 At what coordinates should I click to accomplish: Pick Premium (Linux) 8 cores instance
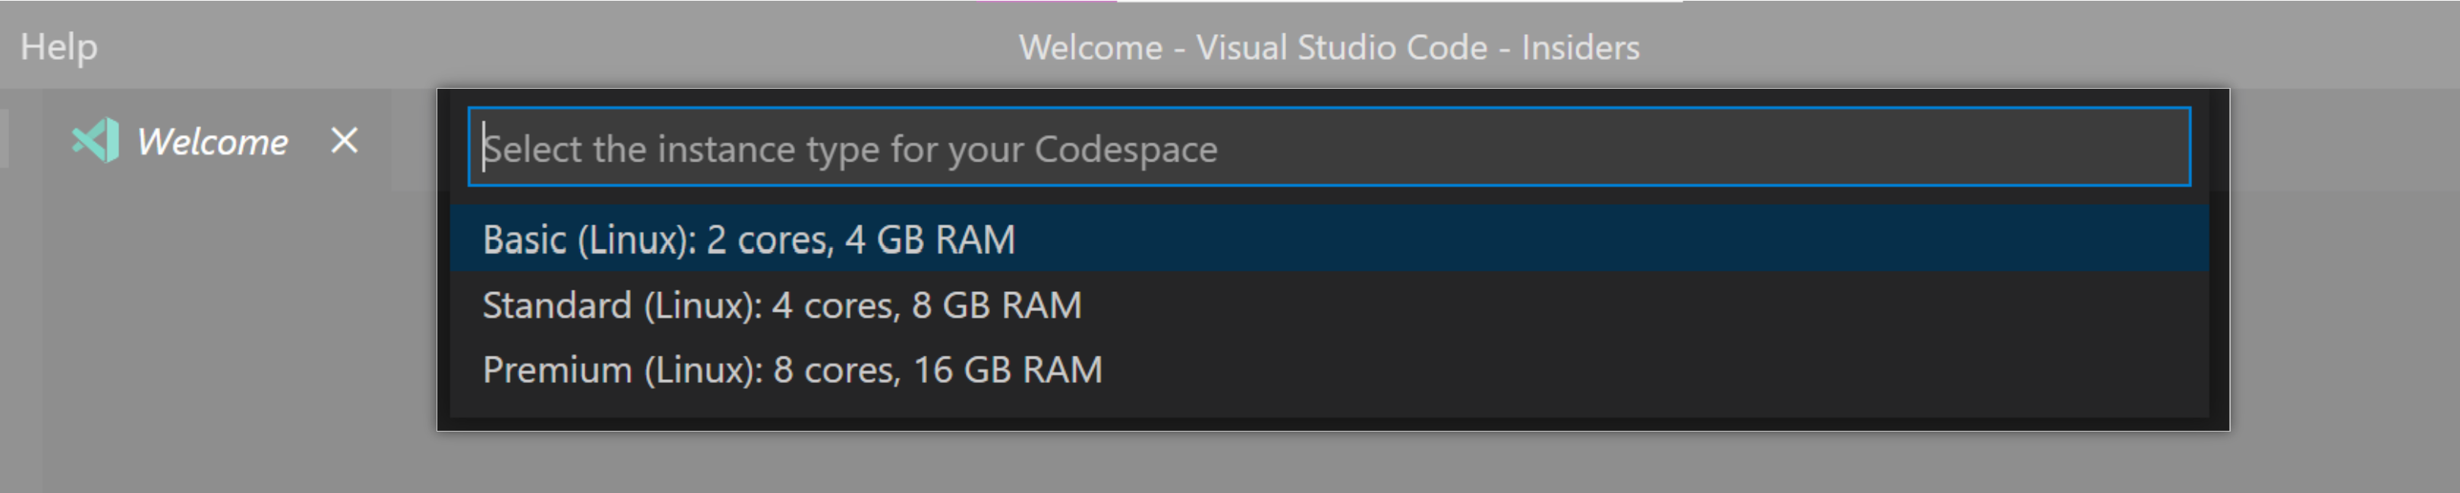(x=792, y=370)
